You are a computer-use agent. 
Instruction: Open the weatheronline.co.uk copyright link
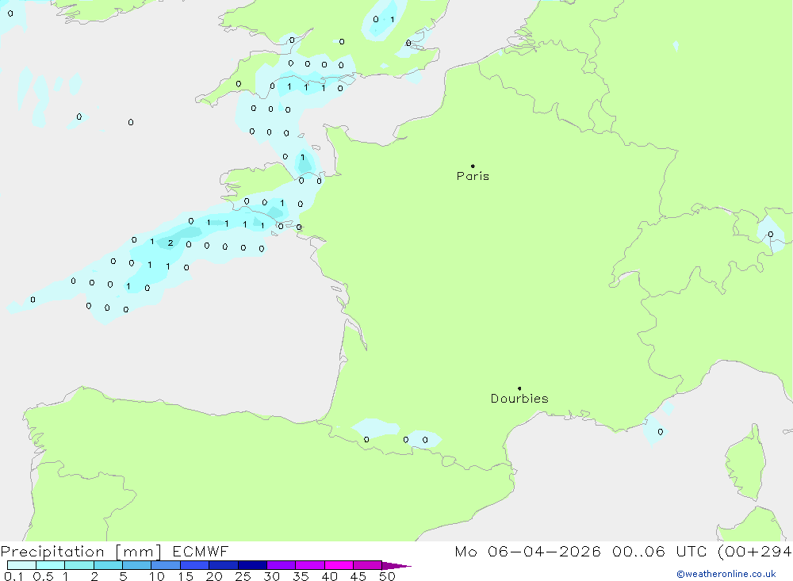coord(726,574)
